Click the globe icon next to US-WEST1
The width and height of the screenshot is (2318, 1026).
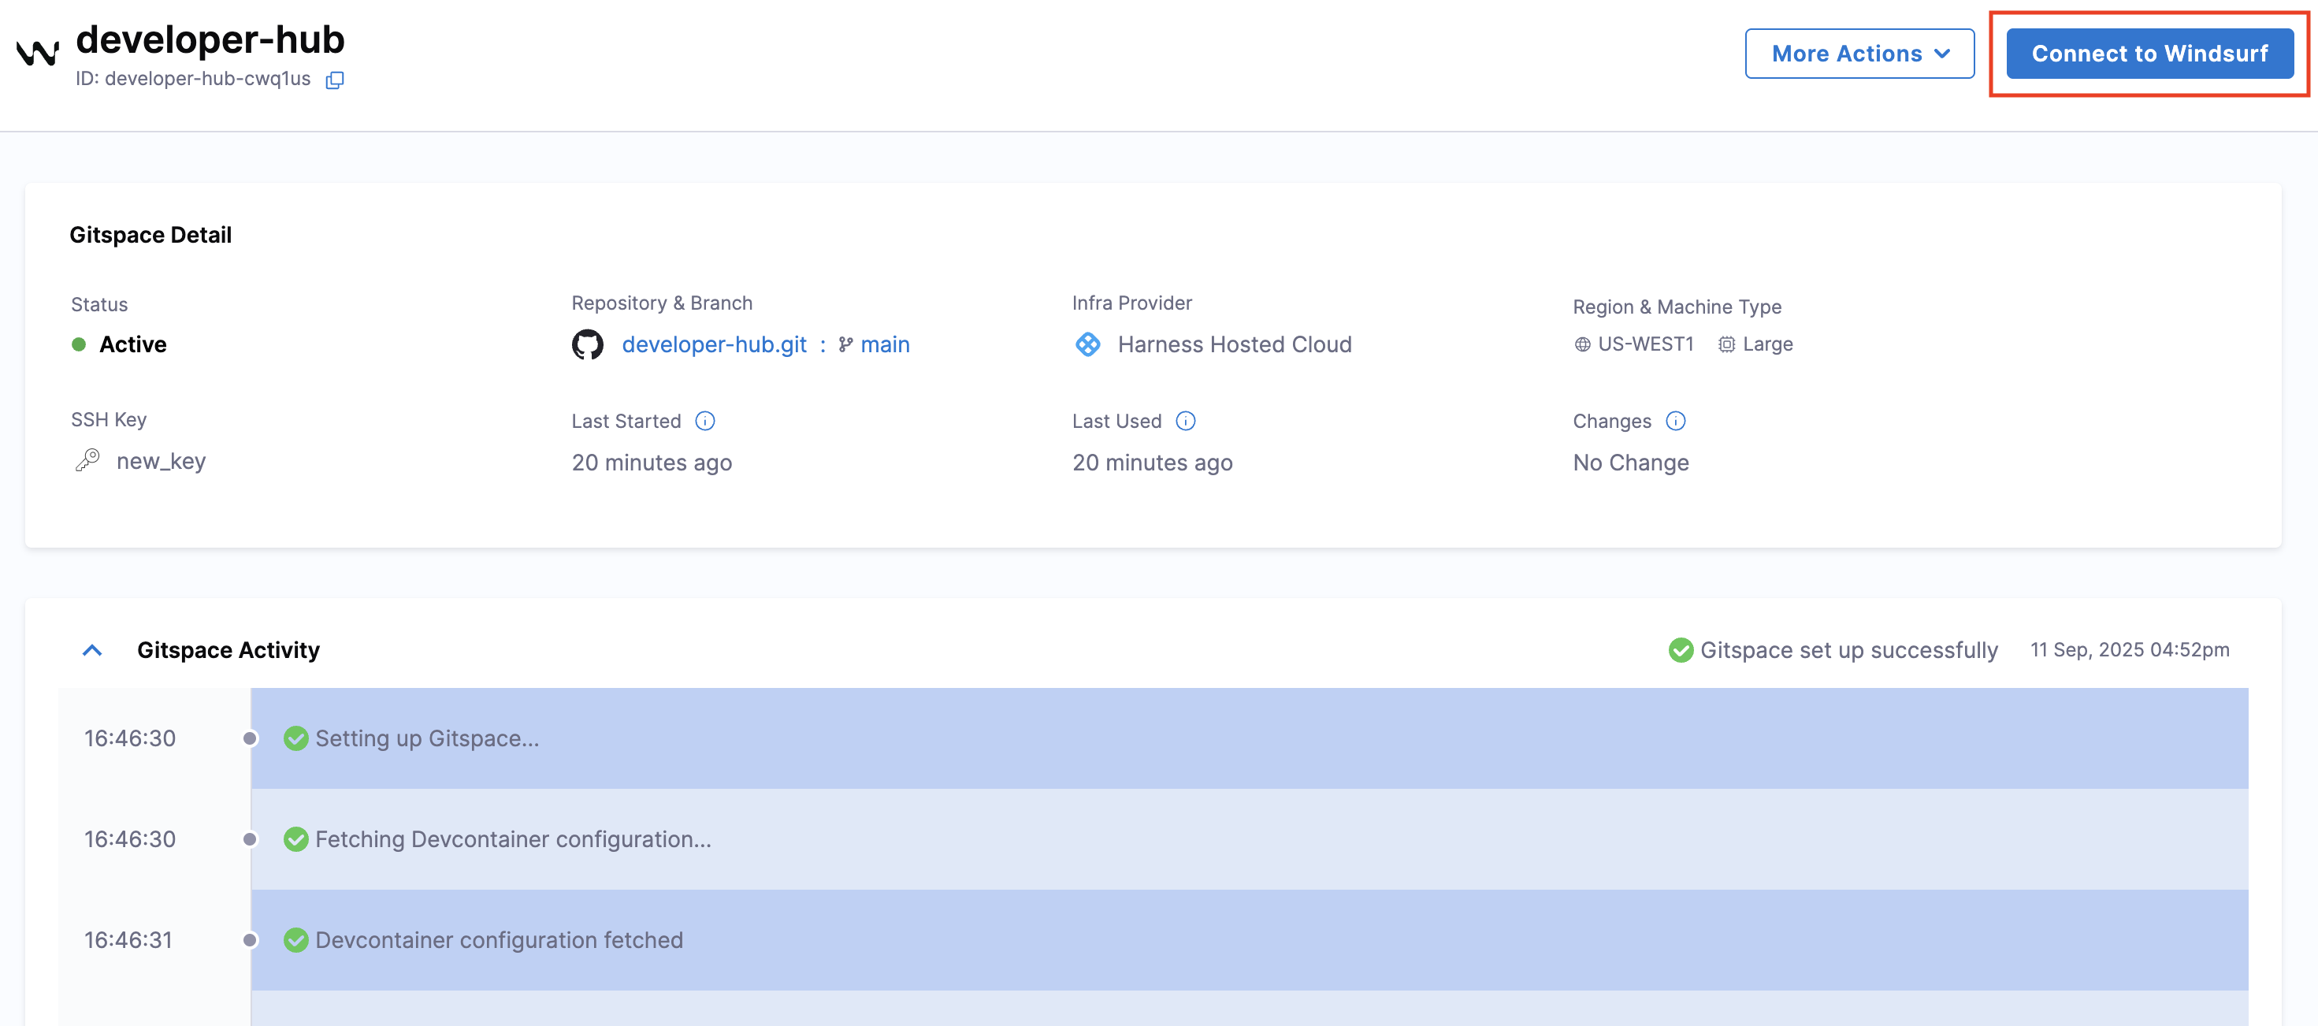(x=1582, y=344)
